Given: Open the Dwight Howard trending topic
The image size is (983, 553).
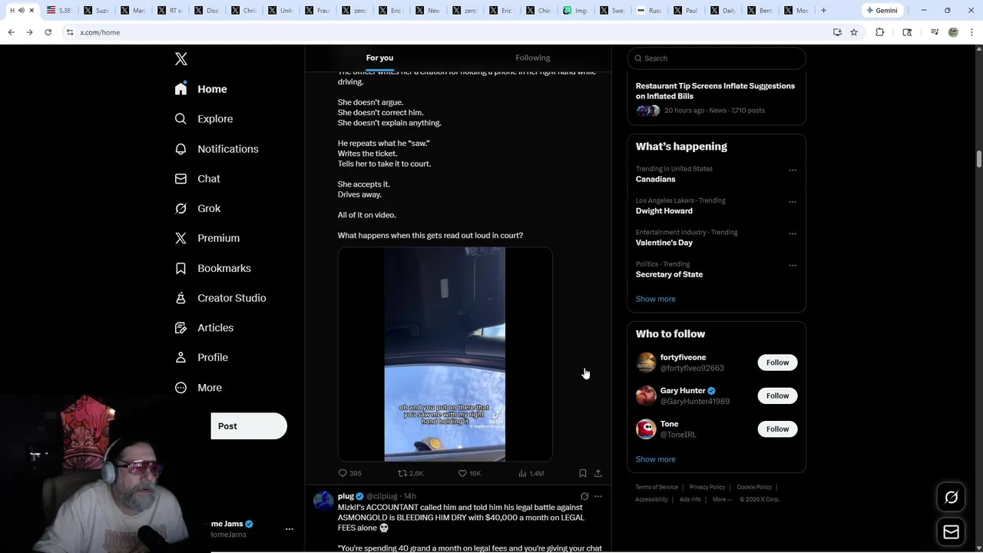Looking at the screenshot, I should [664, 211].
